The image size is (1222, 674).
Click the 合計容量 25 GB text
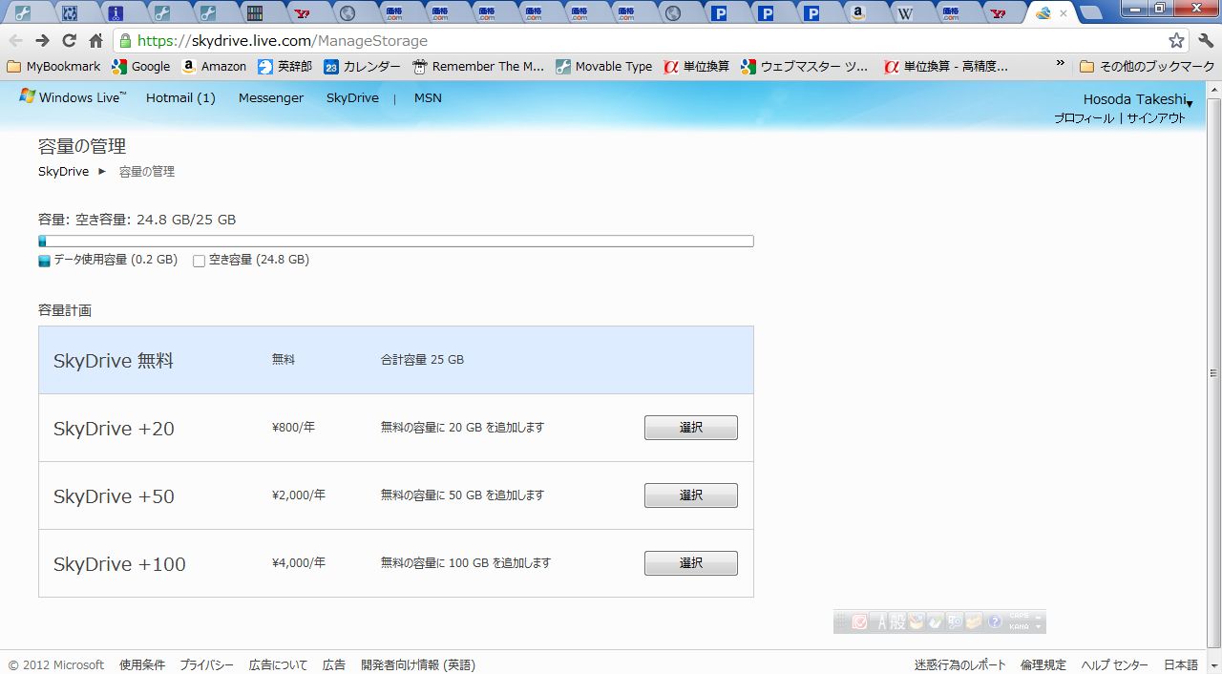(422, 360)
